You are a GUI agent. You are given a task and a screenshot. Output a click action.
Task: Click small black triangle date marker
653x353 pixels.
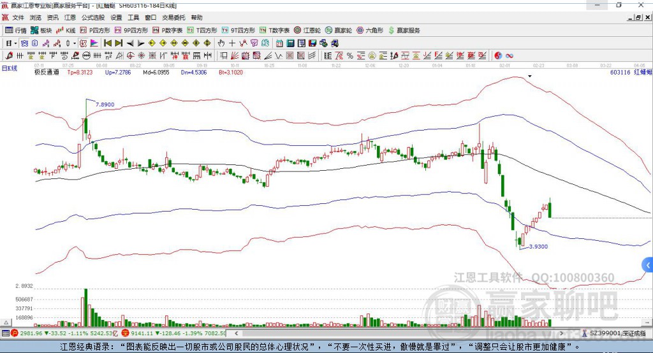point(530,76)
